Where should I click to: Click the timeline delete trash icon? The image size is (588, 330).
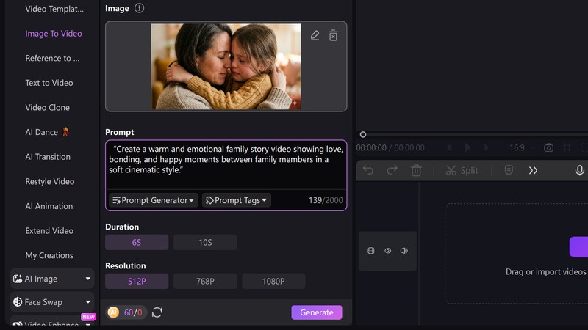[416, 171]
